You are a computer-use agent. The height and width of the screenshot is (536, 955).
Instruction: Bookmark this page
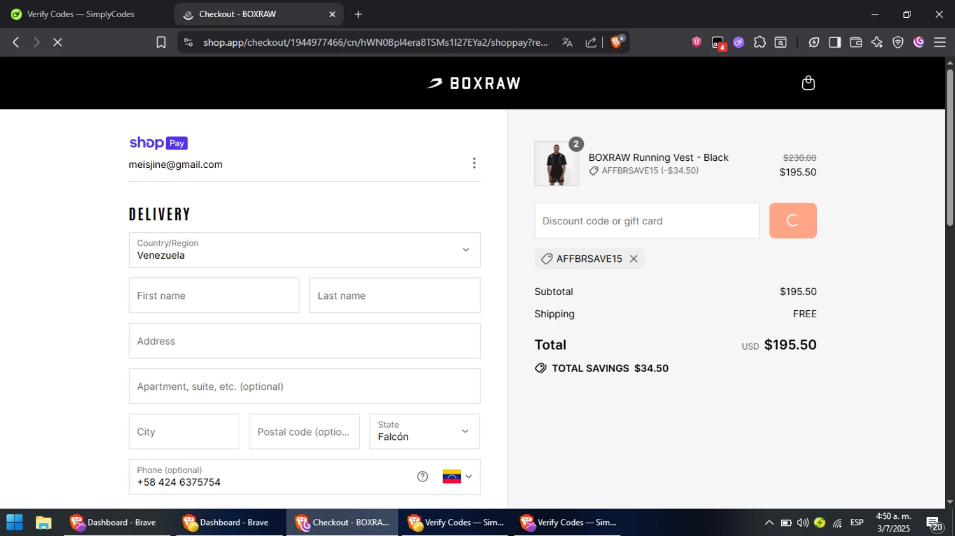tap(161, 42)
